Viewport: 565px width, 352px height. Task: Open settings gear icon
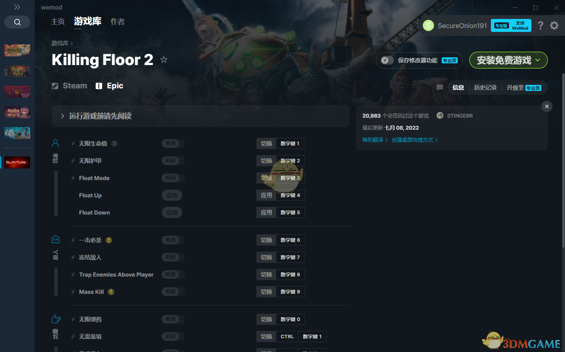554,25
